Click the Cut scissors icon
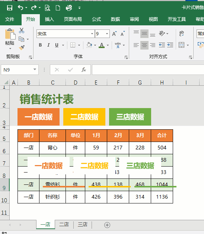 click(22, 31)
